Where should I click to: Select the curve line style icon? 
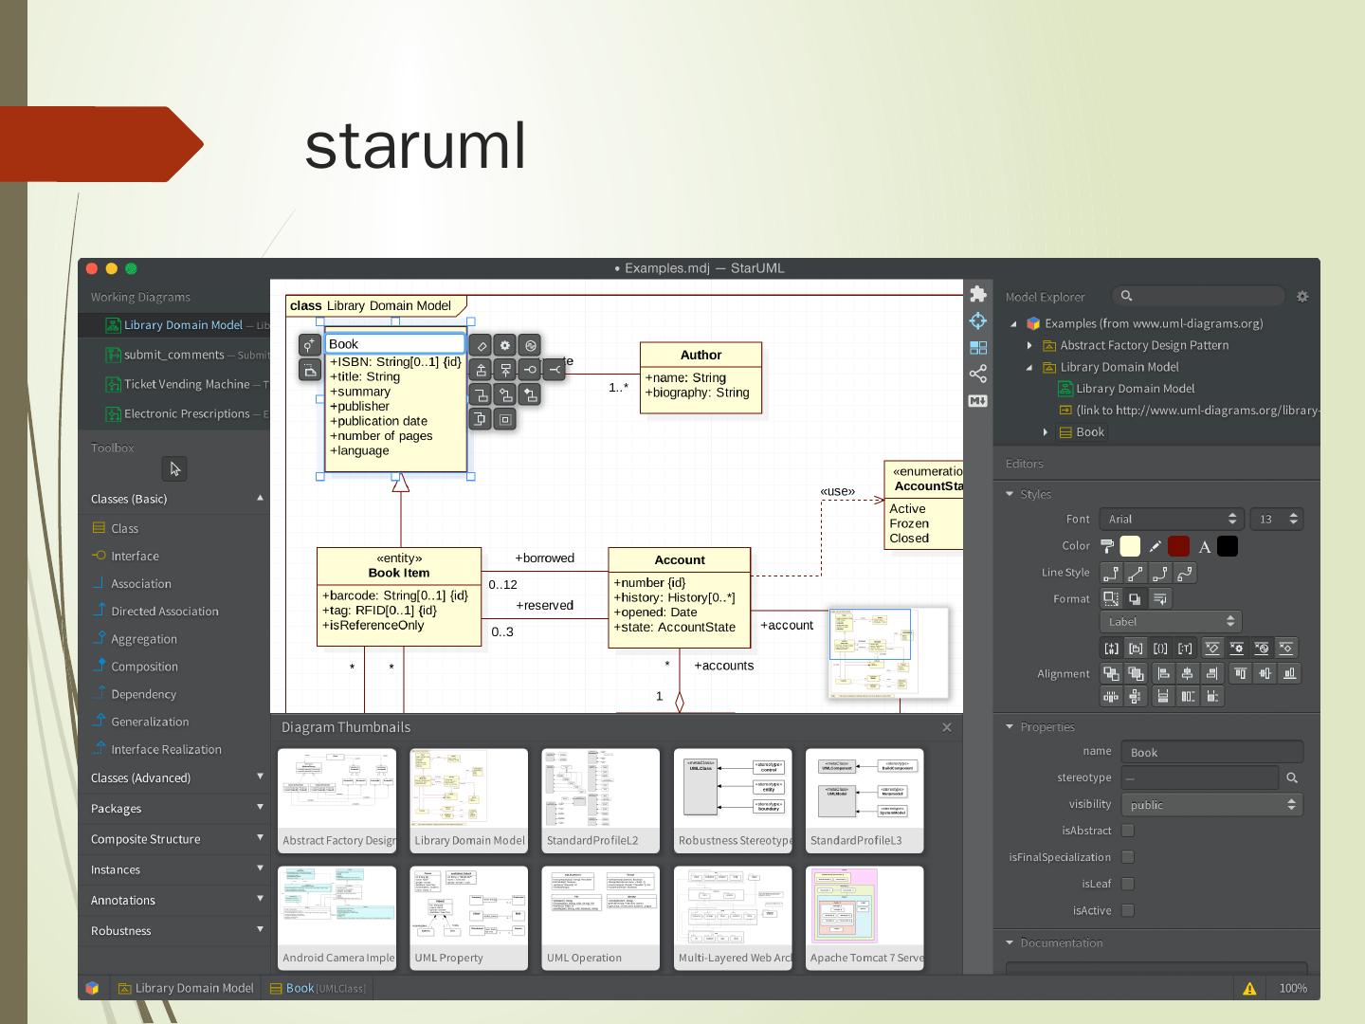pos(1185,573)
